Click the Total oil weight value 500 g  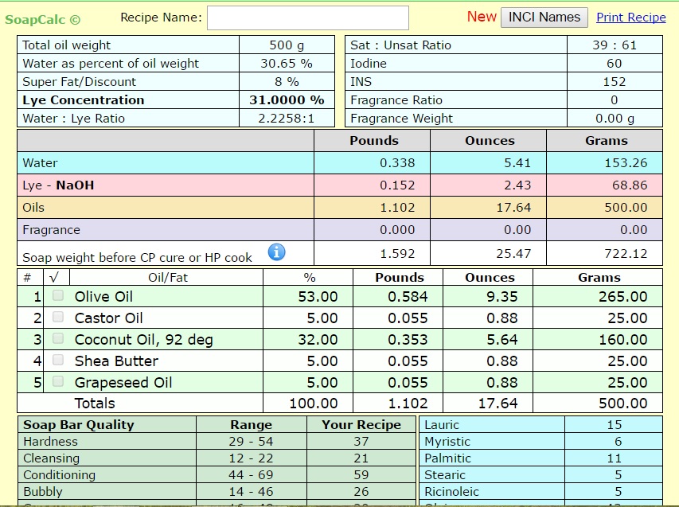pos(287,45)
